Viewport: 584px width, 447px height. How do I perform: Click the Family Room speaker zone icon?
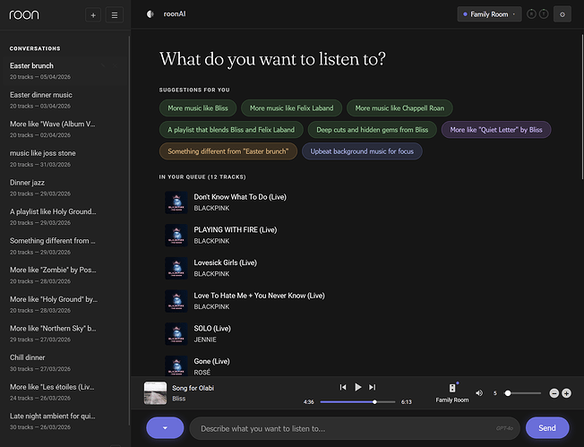tap(452, 388)
